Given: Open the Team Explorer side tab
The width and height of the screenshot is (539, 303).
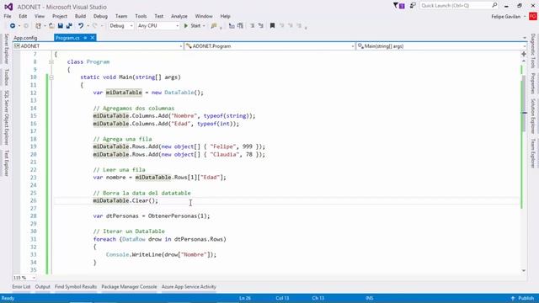Looking at the screenshot, I should tap(533, 153).
